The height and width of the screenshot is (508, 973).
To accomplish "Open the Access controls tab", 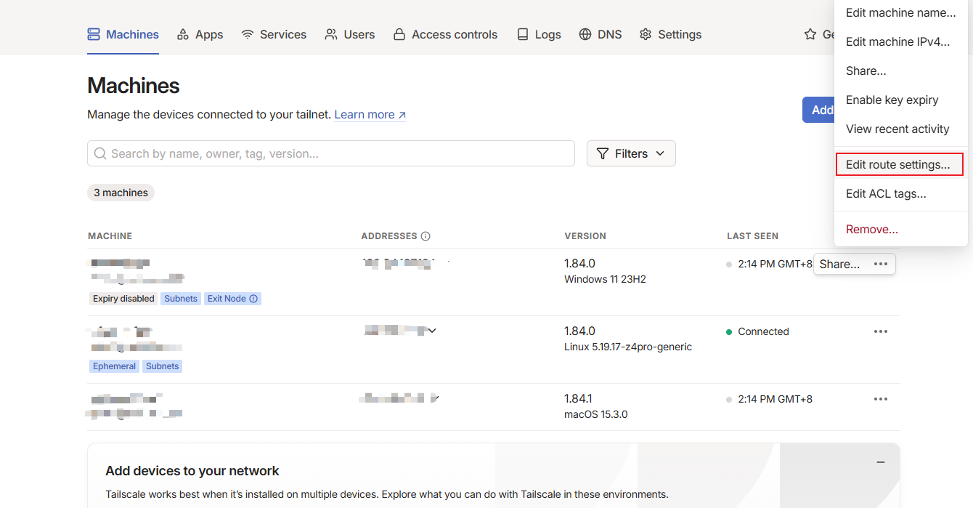I will point(445,34).
